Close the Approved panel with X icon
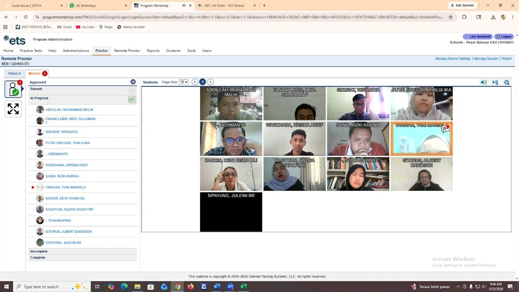Screen dimensions: 519x292 pos(133,82)
